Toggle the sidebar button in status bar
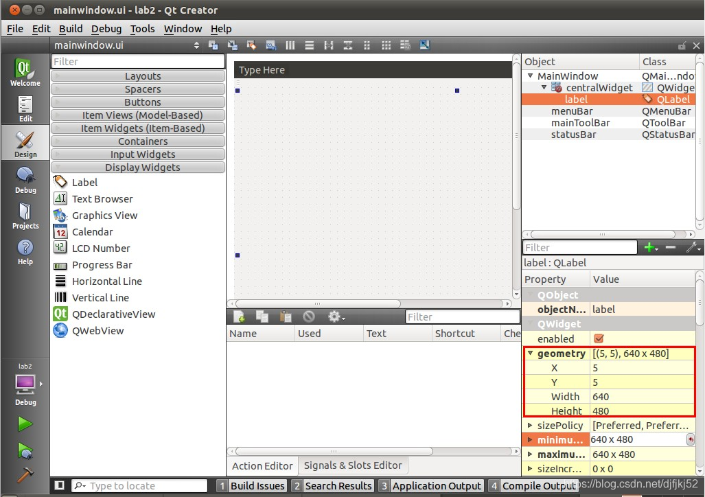This screenshot has width=705, height=497. (x=59, y=485)
